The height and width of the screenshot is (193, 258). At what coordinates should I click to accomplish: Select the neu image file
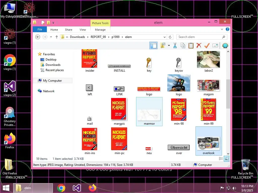click(x=149, y=151)
